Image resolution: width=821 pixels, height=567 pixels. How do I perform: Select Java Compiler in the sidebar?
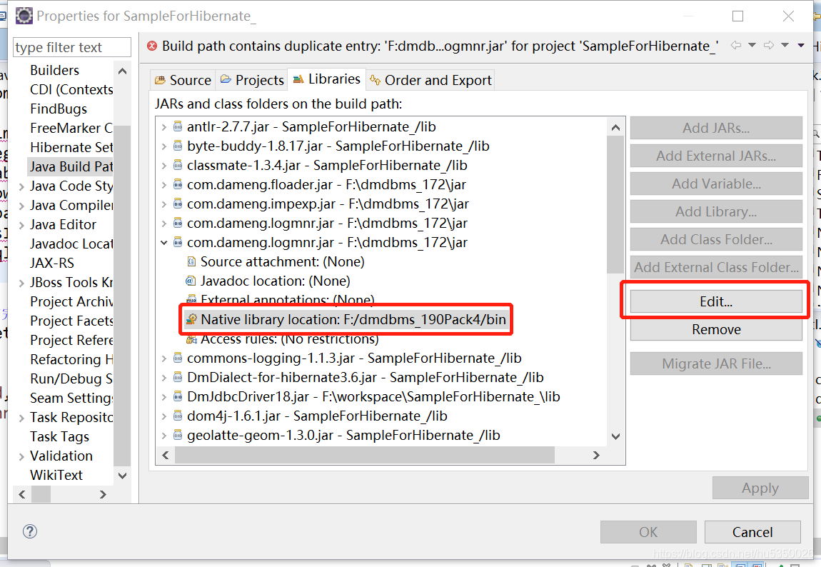71,204
